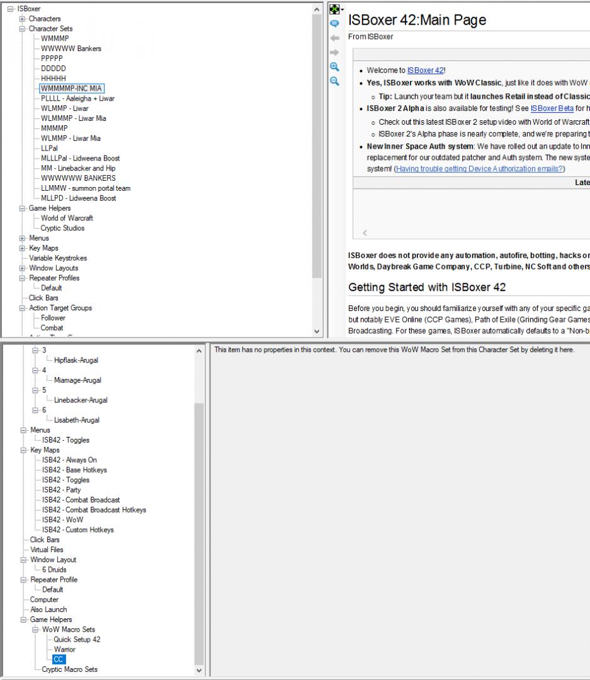Select the HHHHH character set
Screen dimensions: 590x680
click(x=54, y=79)
